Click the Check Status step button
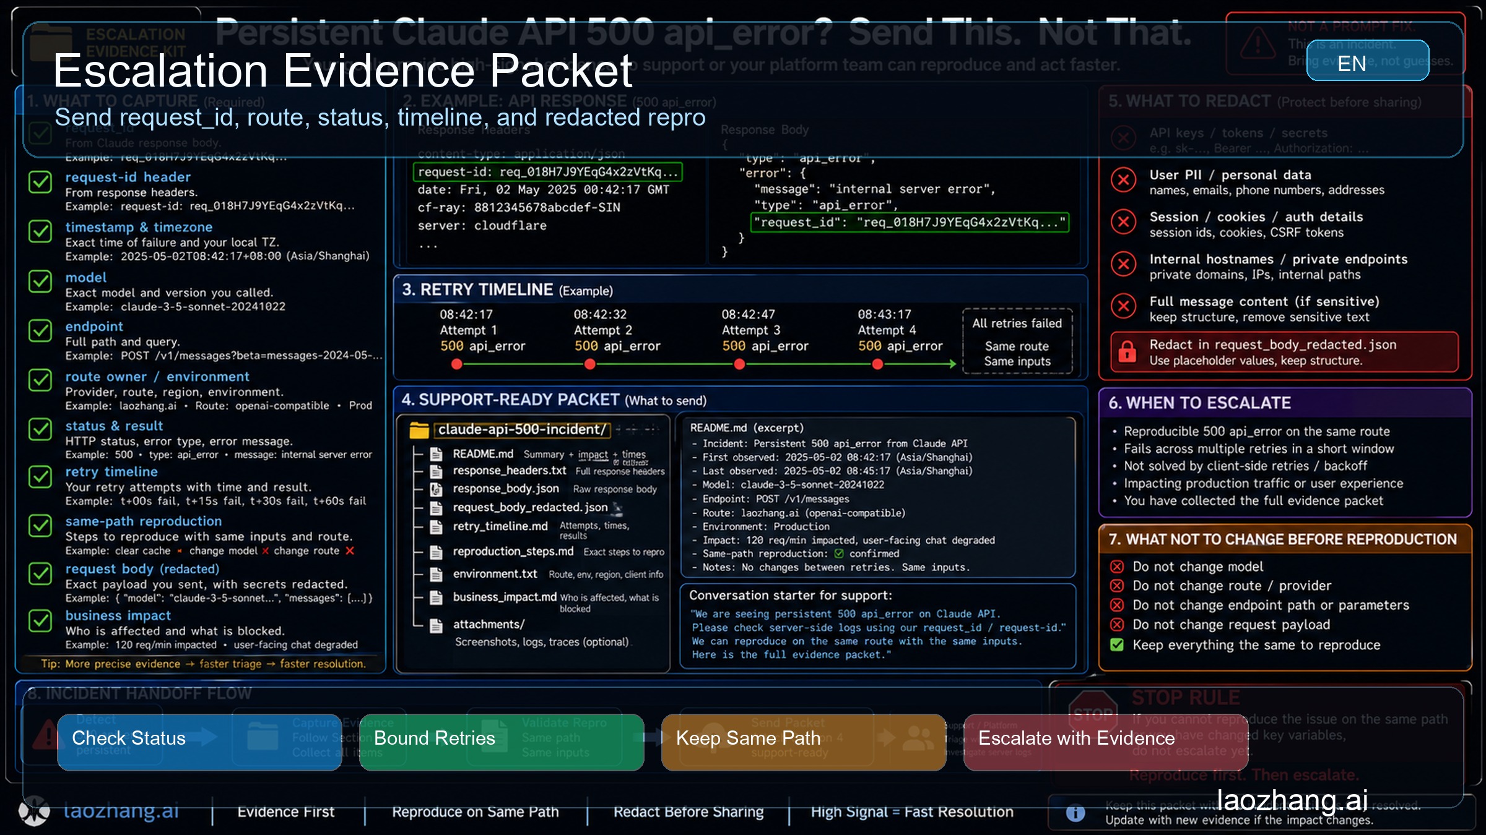Viewport: 1486px width, 835px height. [x=199, y=742]
